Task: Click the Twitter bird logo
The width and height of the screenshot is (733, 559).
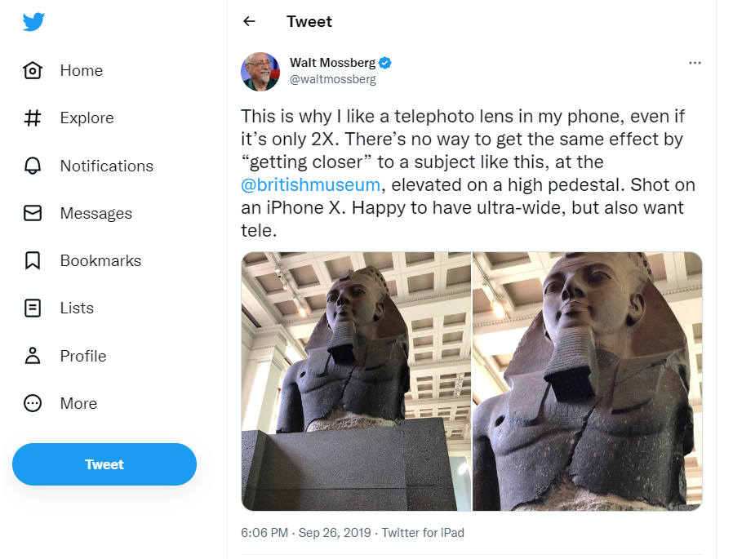Action: pyautogui.click(x=33, y=22)
